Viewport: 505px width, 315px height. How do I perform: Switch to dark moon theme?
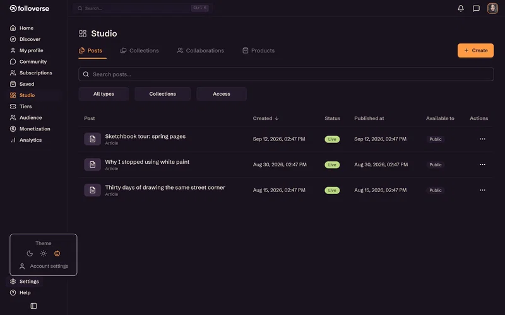coord(30,254)
